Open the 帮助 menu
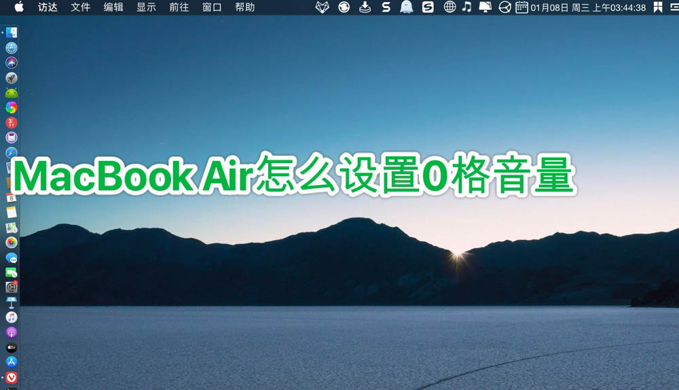This screenshot has width=679, height=390. 245,7
